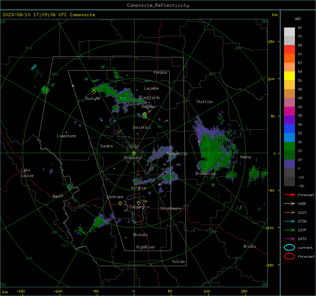Screen dimensions: 316x296
Task: Click the radar-center diamond above Didsbury
Action: [134, 153]
